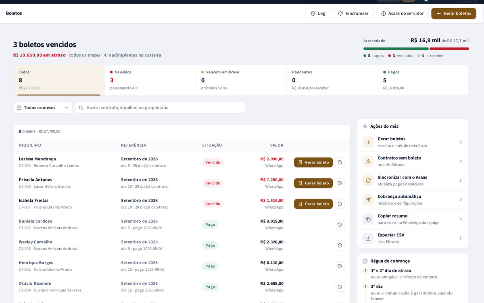
Task: Focus the Buscar contrato search field
Action: [x=160, y=108]
